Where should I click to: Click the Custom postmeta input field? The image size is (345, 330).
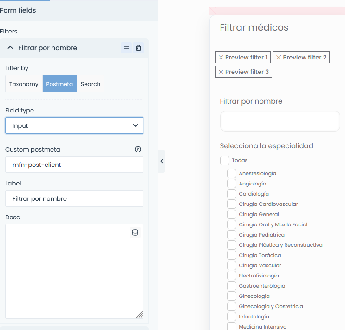74,165
